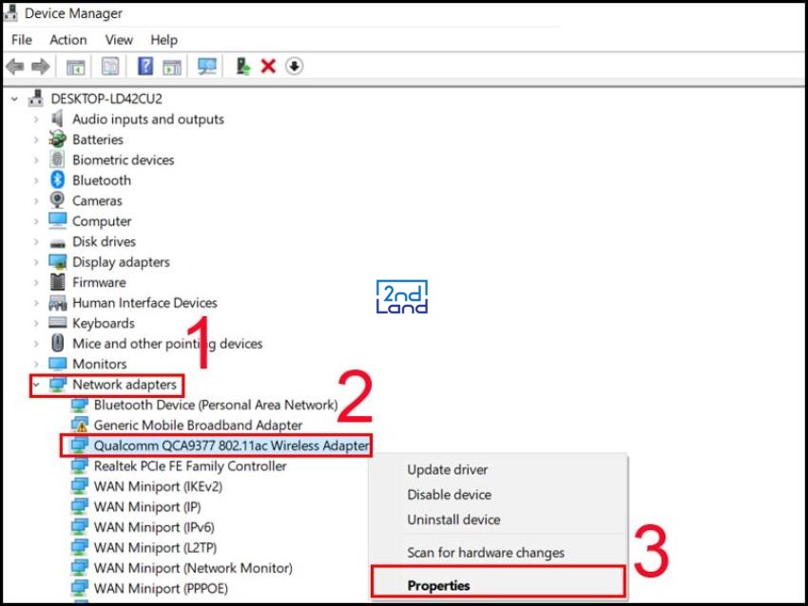Expand Audio inputs and outputs

[x=35, y=119]
